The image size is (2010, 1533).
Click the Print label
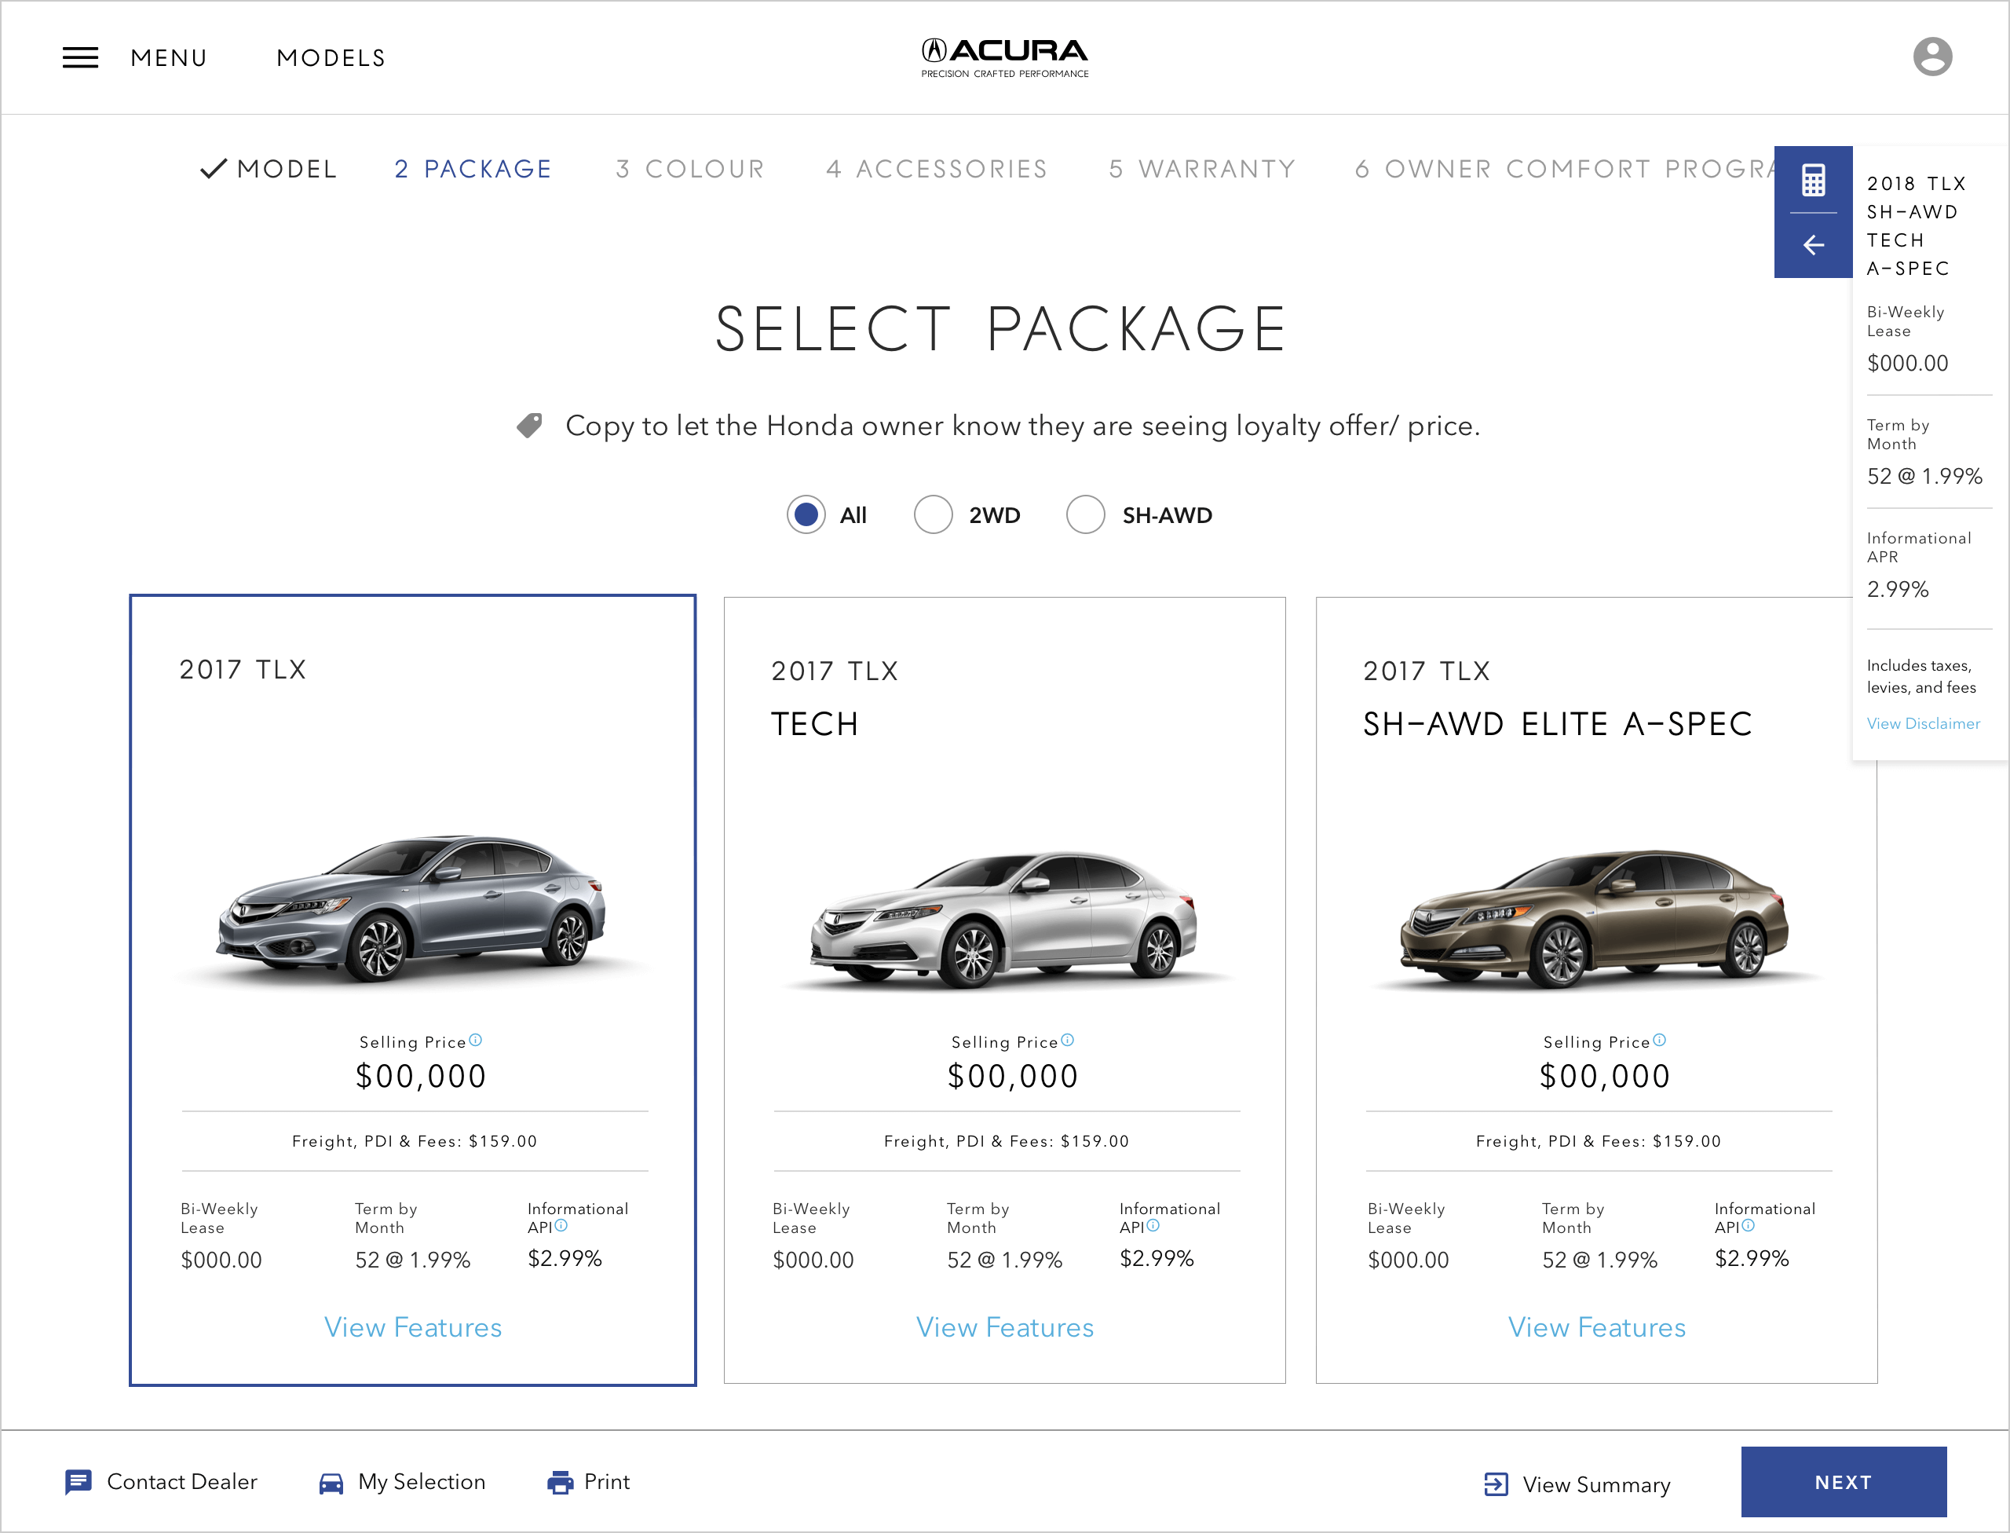(x=607, y=1482)
